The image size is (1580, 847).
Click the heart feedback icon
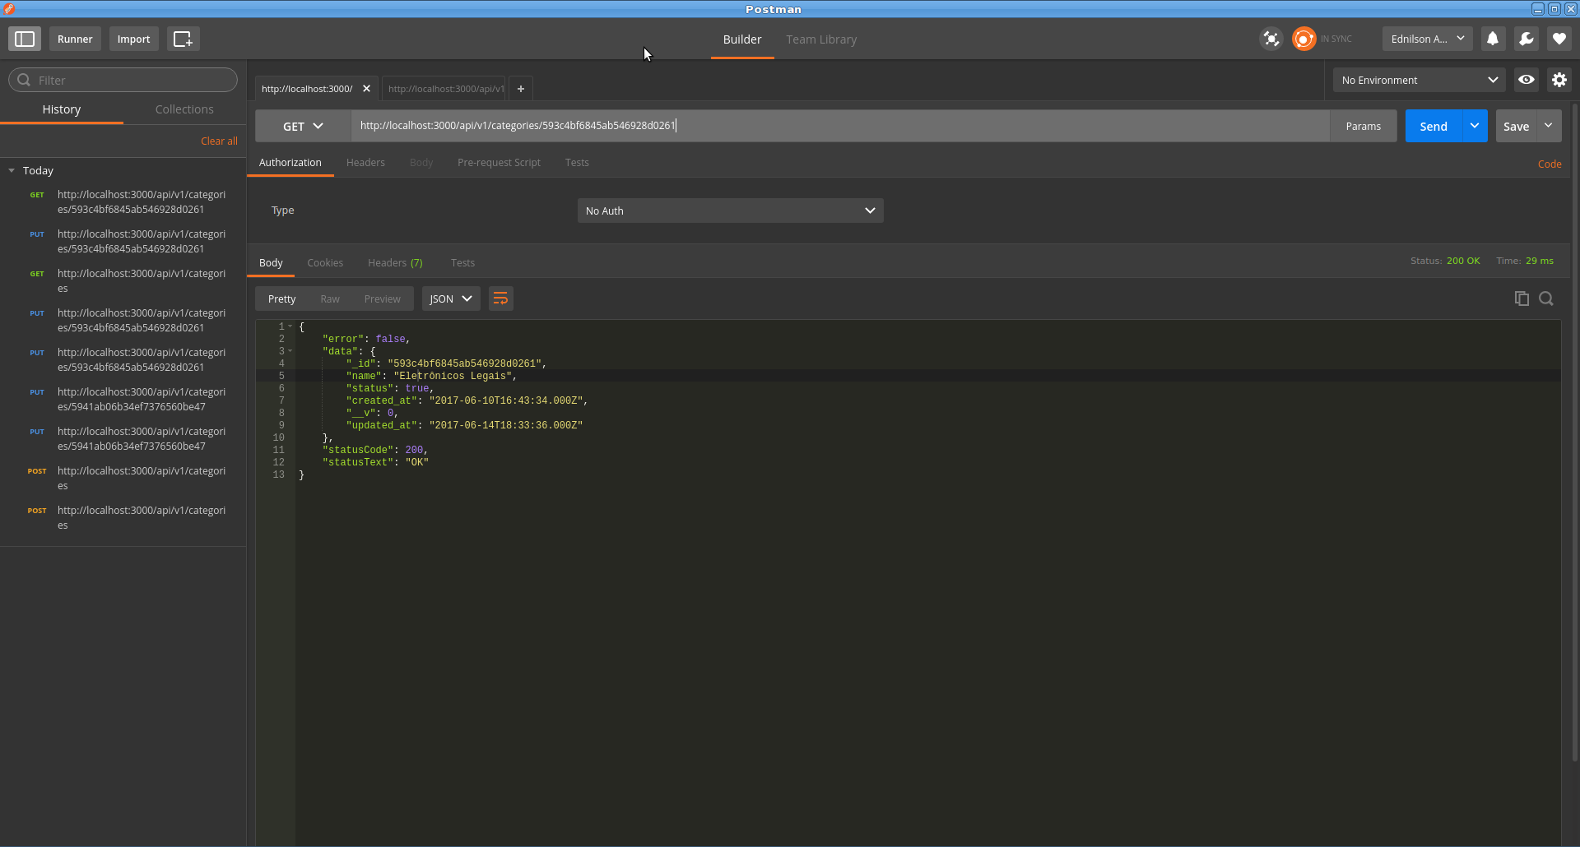1559,39
